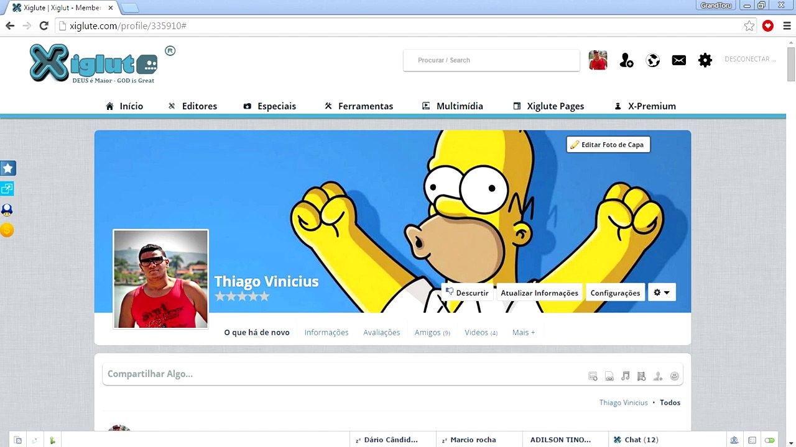This screenshot has height=447, width=796.
Task: Rate the profile using the star rating
Action: 242,296
